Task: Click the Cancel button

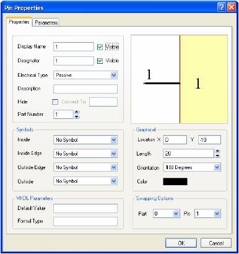Action: [216, 243]
